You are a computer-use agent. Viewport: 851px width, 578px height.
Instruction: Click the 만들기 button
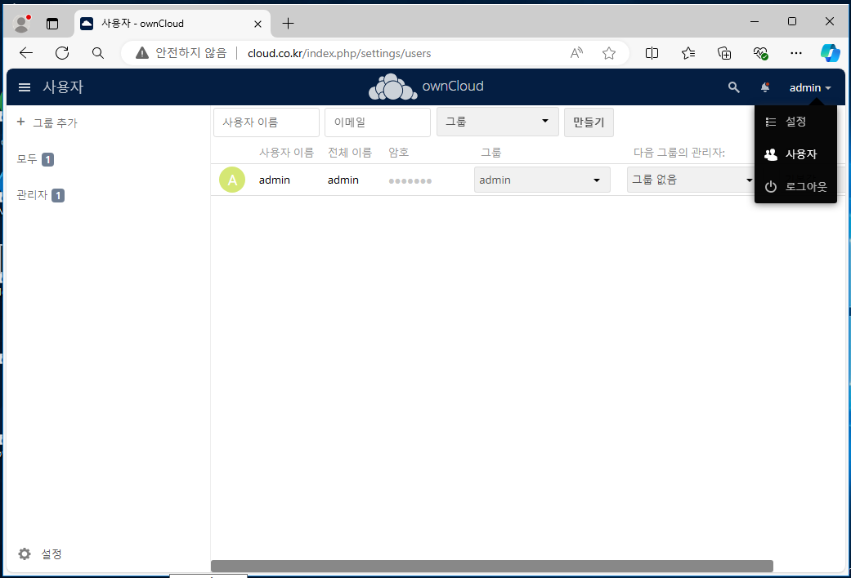tap(589, 122)
